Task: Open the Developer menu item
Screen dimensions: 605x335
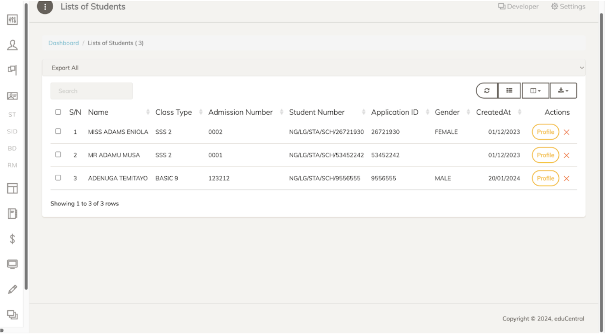Action: click(x=518, y=6)
